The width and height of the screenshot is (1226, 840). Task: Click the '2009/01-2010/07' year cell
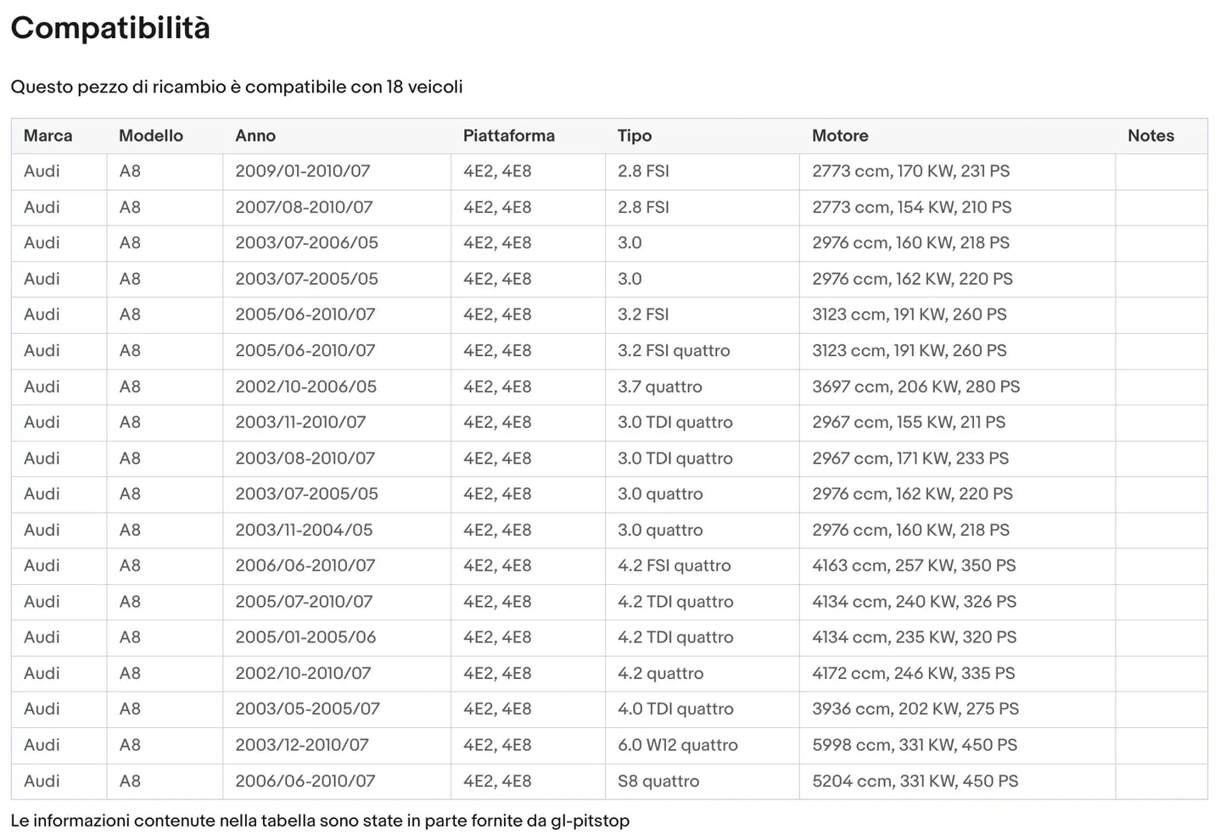(303, 171)
